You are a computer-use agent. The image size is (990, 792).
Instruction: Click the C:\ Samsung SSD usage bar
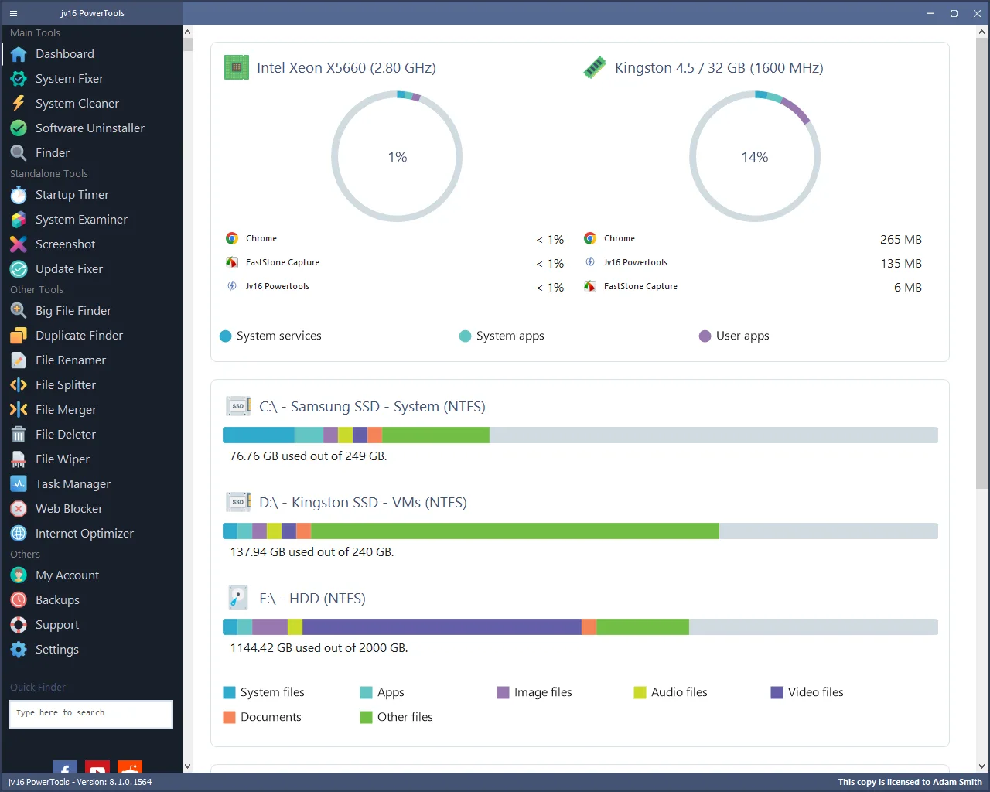click(580, 435)
